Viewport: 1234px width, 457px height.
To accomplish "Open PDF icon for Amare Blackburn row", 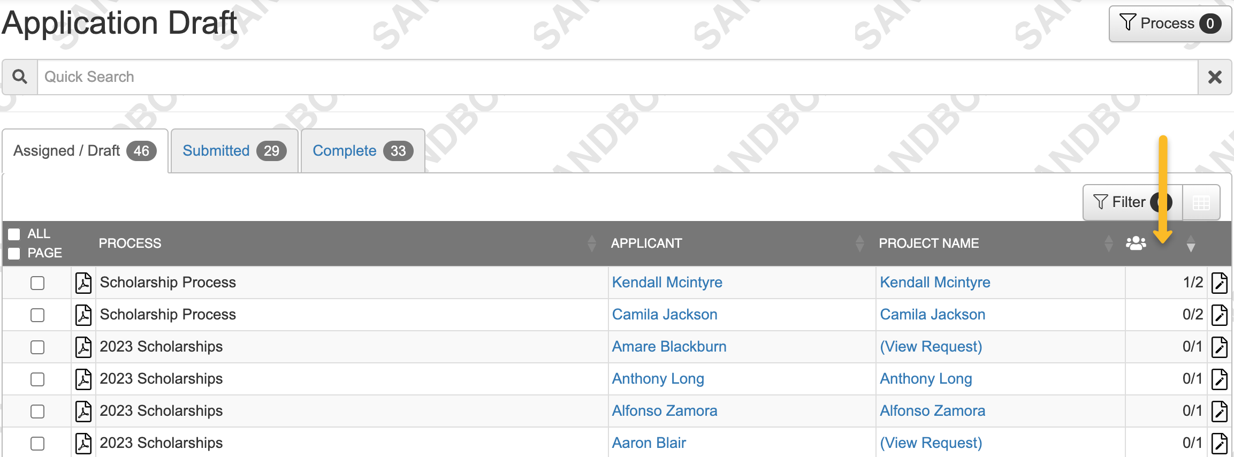I will click(x=83, y=347).
